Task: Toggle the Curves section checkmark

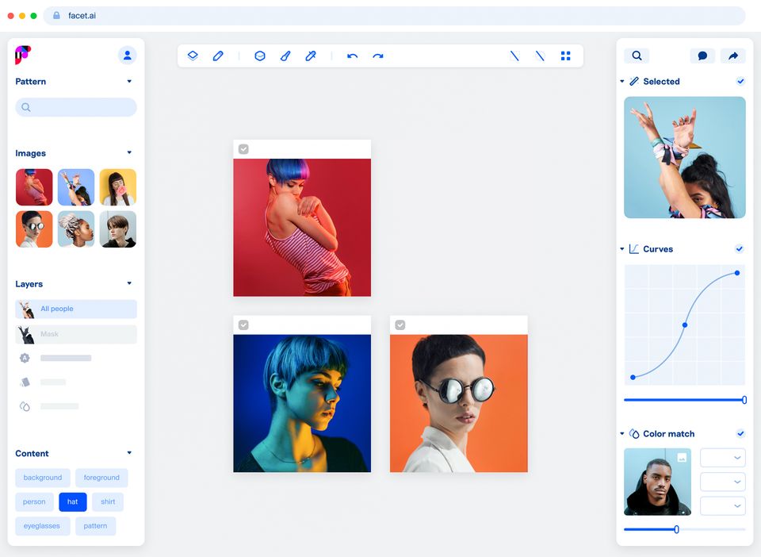Action: tap(740, 248)
